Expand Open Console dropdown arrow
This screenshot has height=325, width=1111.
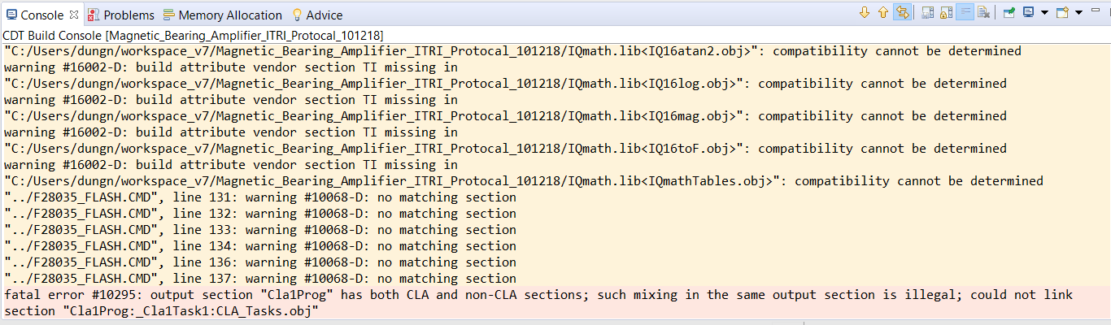(1078, 12)
